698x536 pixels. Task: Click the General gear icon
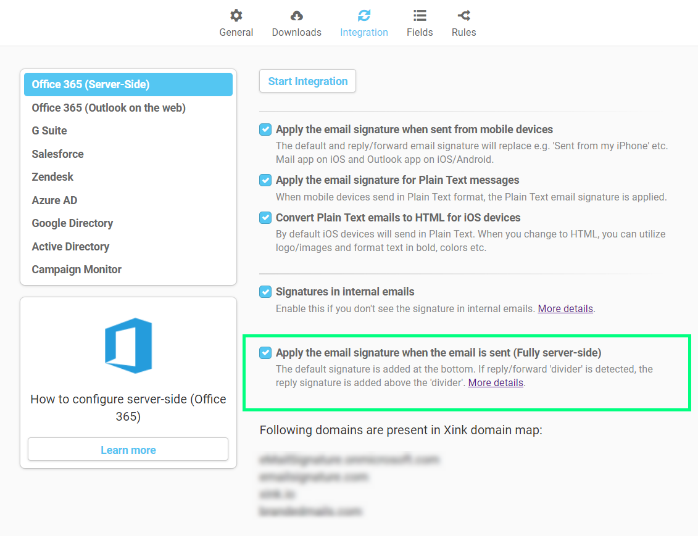(236, 15)
